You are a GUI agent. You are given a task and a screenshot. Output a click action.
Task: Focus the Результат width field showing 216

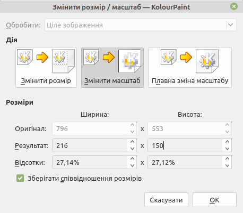click(x=90, y=145)
